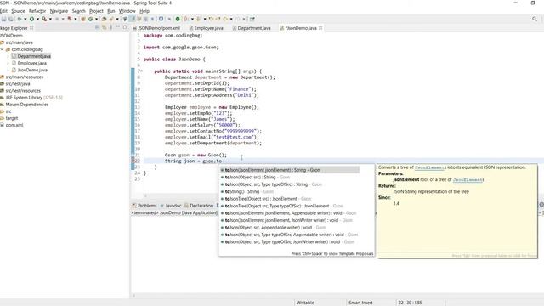Open the dropdown arrow next to Run button
The width and height of the screenshot is (544, 306).
(37, 19)
